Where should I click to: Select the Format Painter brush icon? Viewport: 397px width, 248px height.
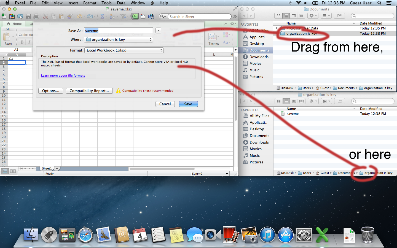[70, 17]
